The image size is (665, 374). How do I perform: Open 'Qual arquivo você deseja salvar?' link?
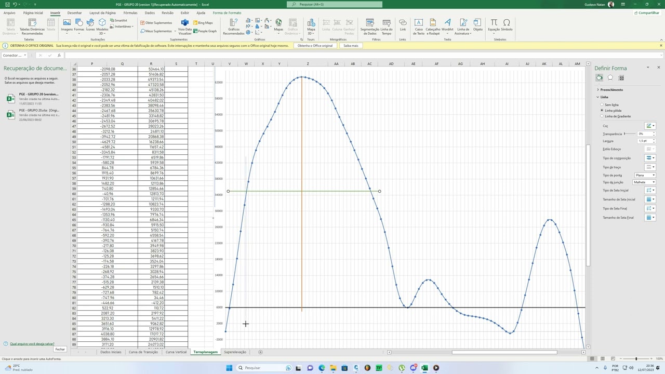(32, 344)
